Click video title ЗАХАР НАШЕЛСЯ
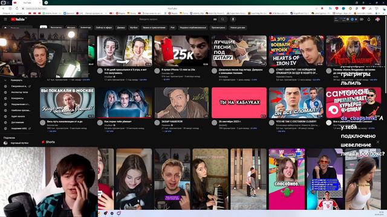Viewport: 387px width, 217px height. click(172, 122)
